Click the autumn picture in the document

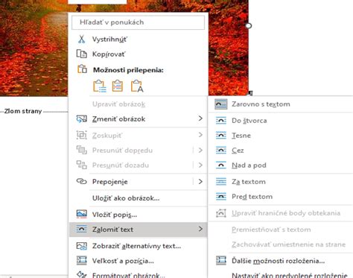click(34, 50)
